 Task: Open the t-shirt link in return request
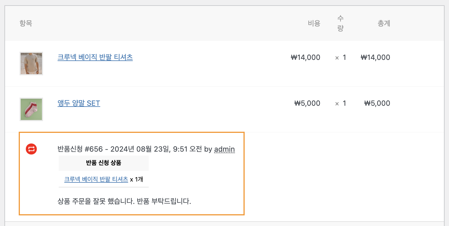(x=96, y=179)
